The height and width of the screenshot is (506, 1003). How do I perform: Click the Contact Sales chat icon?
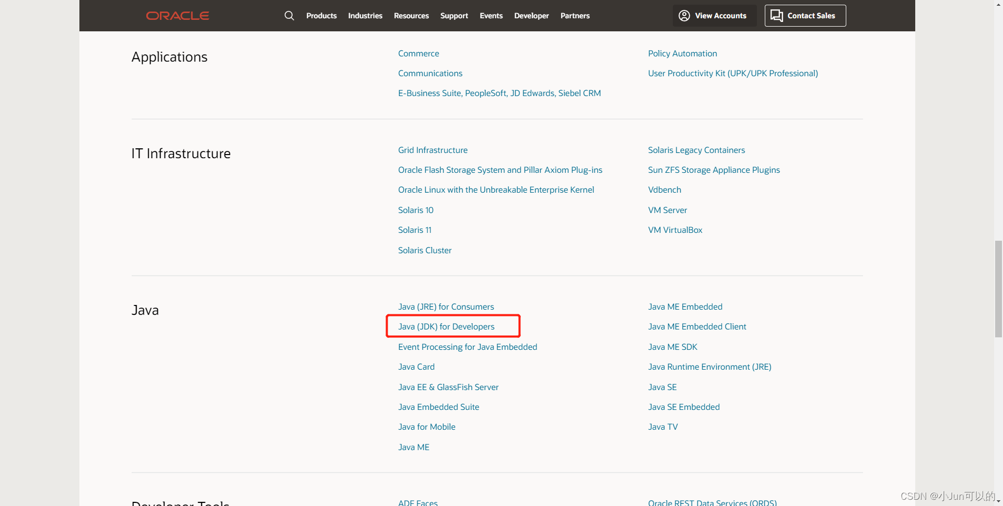tap(777, 16)
